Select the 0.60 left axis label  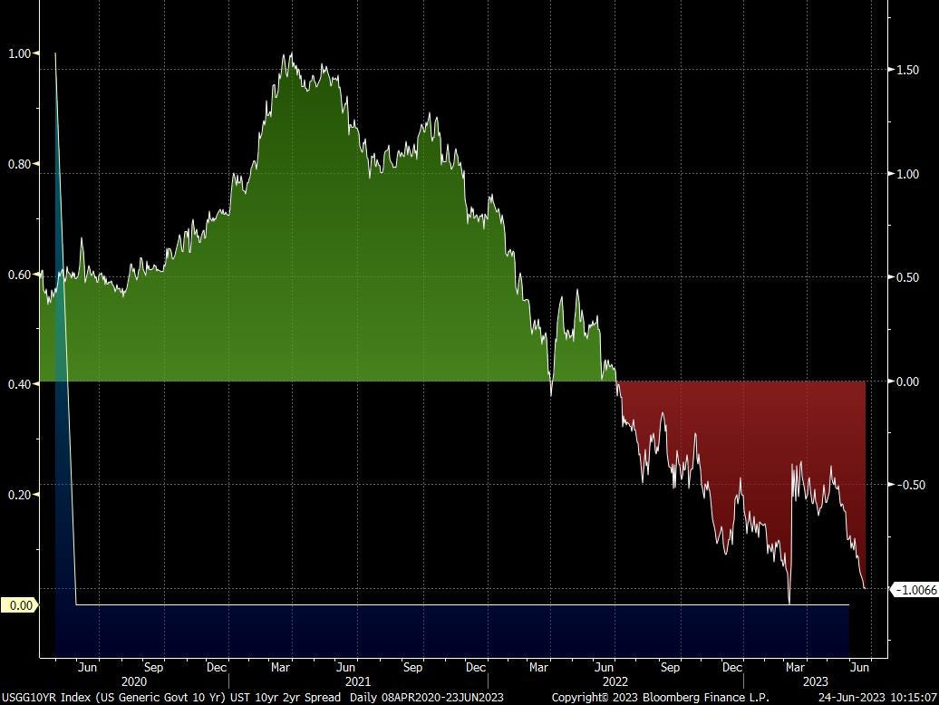click(19, 275)
